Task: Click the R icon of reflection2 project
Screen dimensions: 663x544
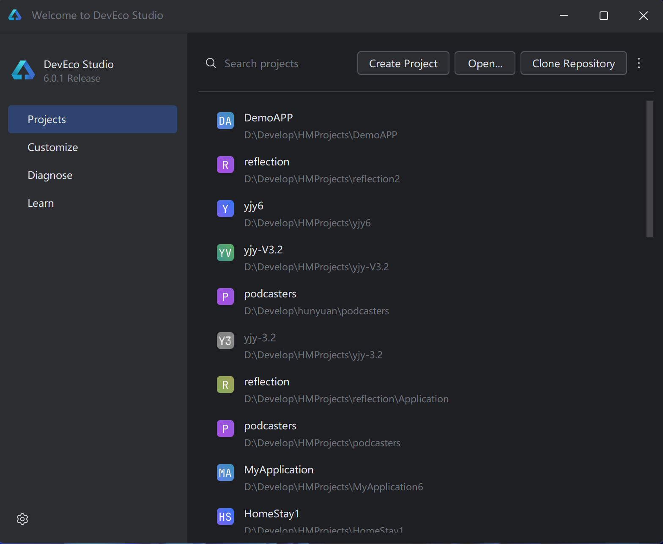Action: point(225,165)
